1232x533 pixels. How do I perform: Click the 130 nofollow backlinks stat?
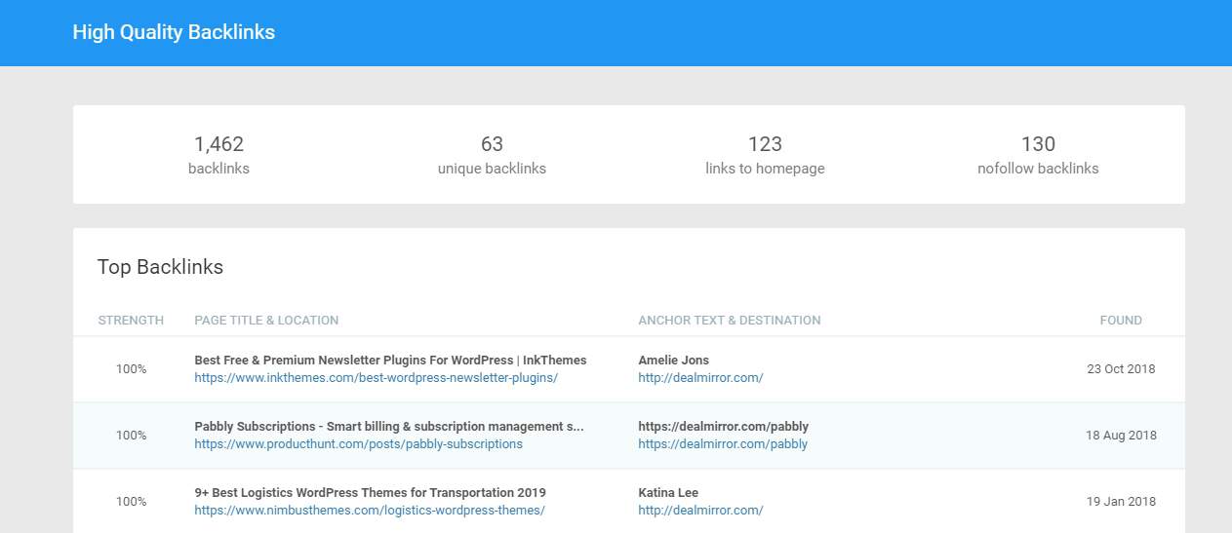[x=1038, y=155]
